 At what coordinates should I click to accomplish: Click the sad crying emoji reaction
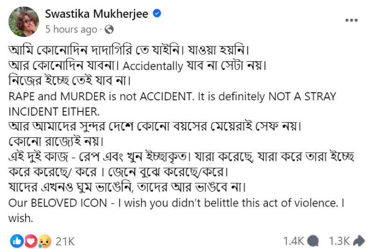[44, 241]
